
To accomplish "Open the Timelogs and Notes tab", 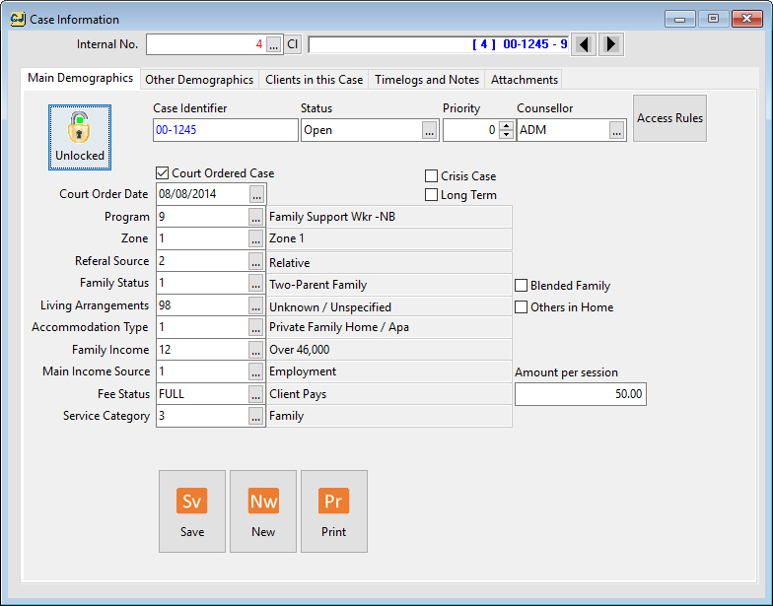I will click(427, 80).
